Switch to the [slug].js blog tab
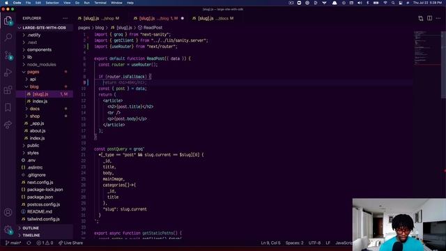 (159, 18)
